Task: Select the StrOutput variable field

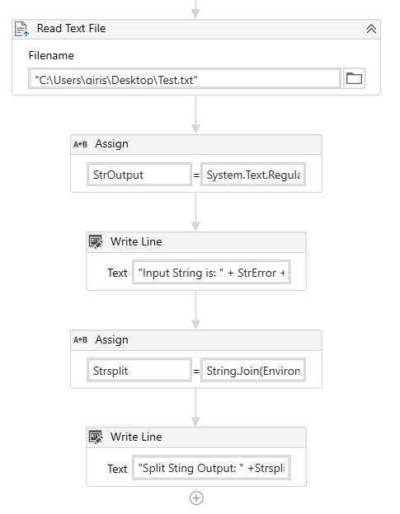Action: click(139, 175)
